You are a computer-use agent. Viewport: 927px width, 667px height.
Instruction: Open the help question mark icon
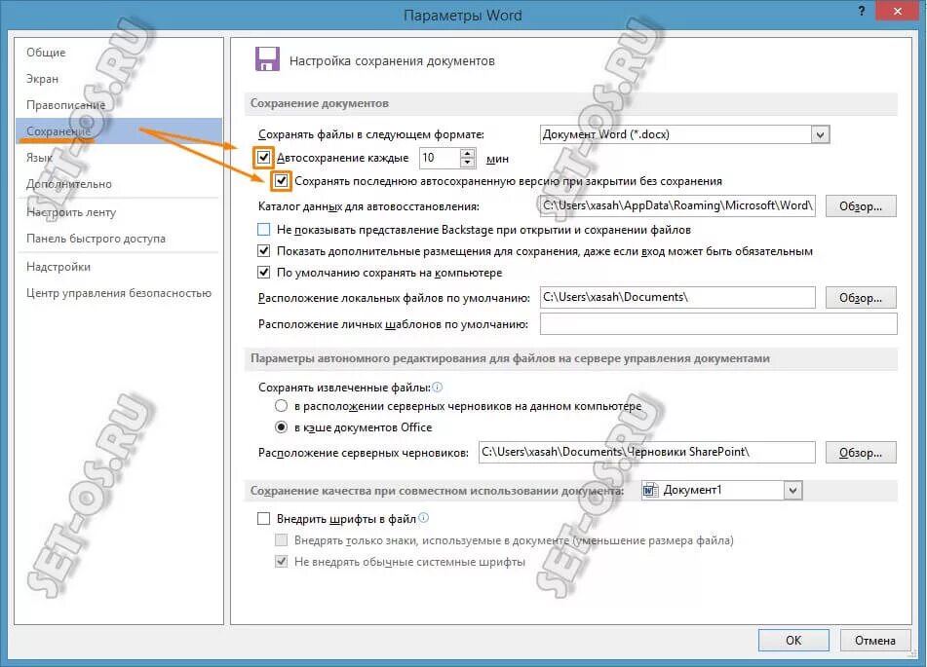click(x=862, y=12)
